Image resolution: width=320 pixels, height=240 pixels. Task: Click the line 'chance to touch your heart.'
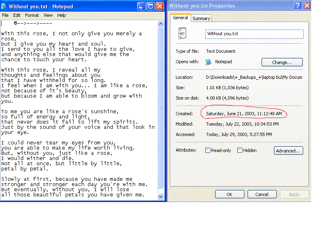[44, 60]
